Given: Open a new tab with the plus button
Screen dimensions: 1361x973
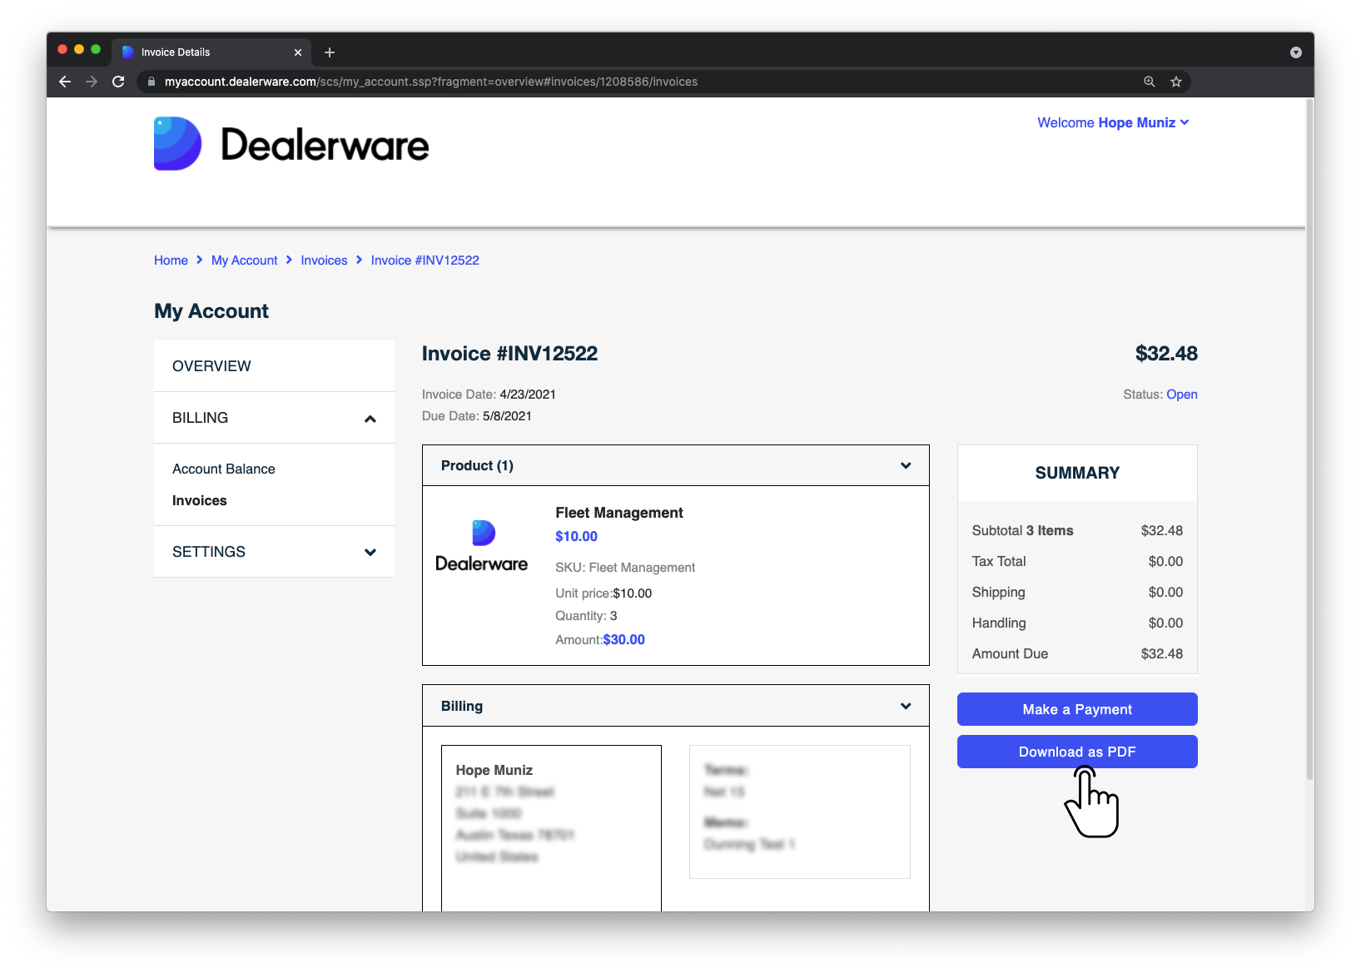Looking at the screenshot, I should (329, 52).
